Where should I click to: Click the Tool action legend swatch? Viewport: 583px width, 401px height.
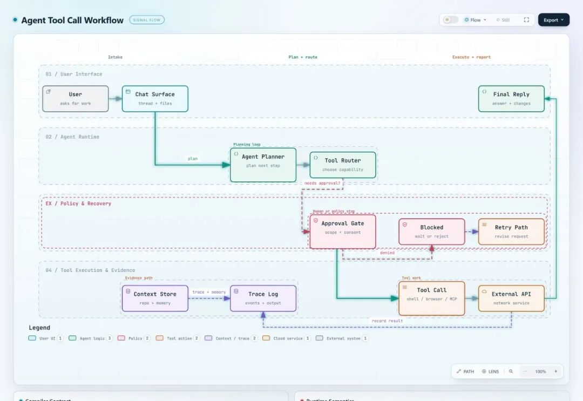(x=159, y=338)
